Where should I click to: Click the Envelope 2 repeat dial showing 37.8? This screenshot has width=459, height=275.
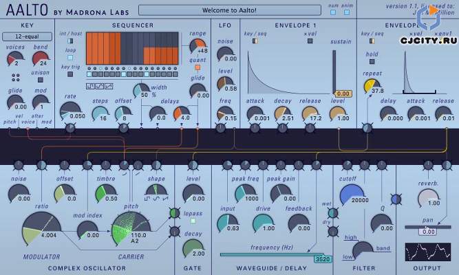point(372,87)
